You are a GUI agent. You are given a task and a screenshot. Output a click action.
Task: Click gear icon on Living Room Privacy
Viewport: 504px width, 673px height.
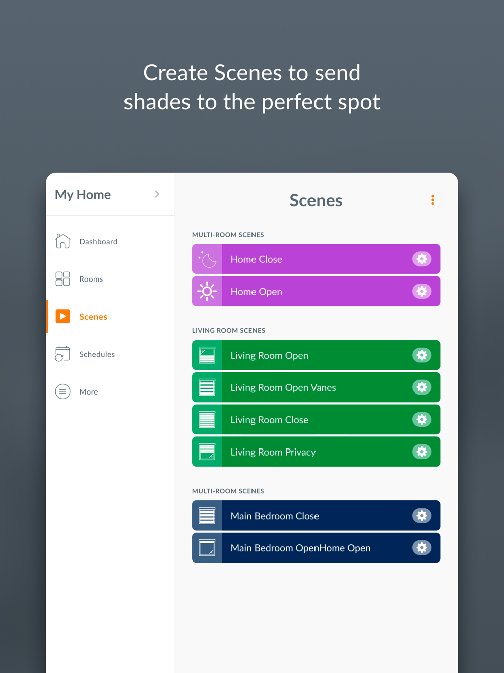point(422,452)
